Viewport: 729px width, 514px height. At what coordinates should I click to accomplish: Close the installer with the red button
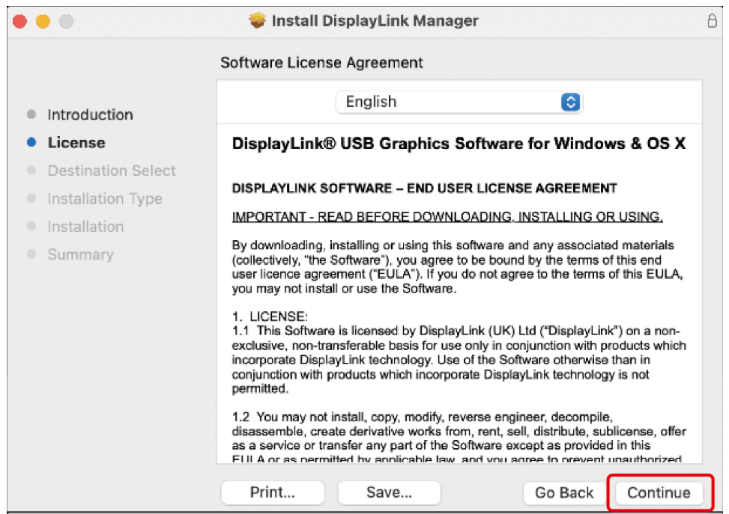(x=19, y=22)
